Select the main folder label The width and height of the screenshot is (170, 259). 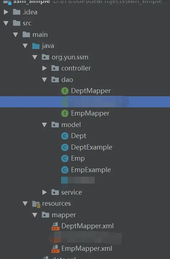[40, 35]
